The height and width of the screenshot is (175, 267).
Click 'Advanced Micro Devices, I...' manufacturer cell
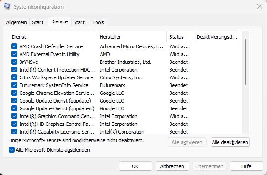tap(132, 46)
